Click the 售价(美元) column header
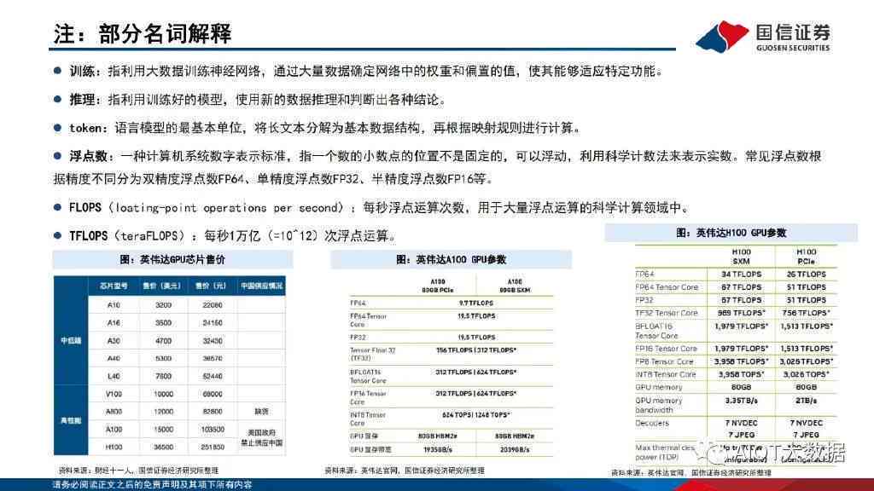874x491 pixels. click(161, 286)
